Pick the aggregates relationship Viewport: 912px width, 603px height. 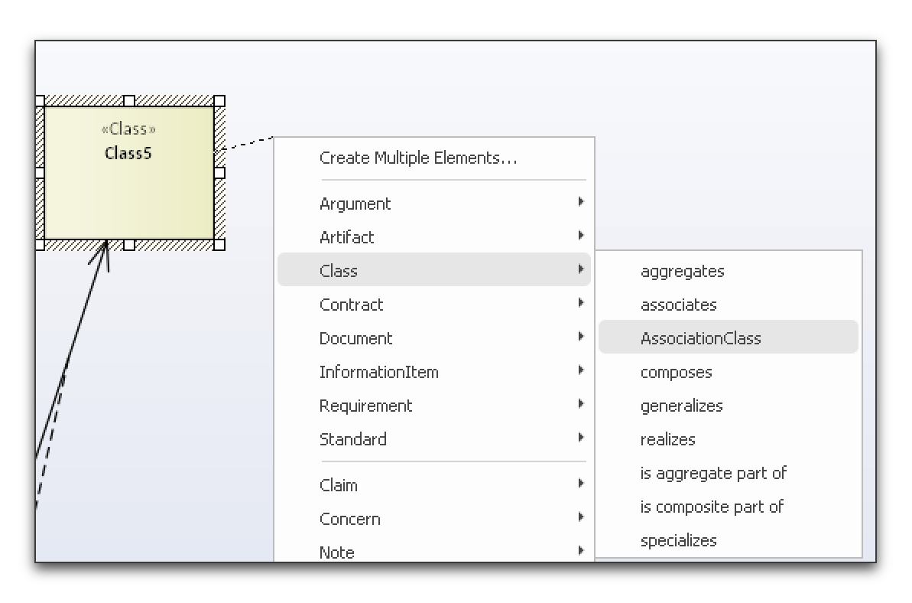click(682, 271)
